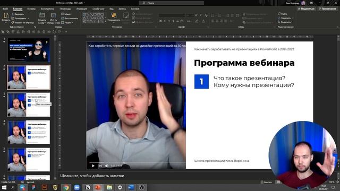Click the bulleted list icon
This screenshot has height=191, width=340.
click(x=213, y=15)
